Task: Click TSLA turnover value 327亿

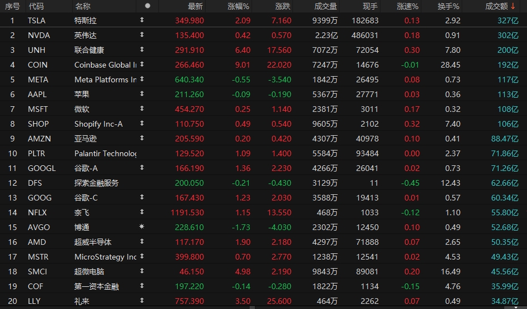Action: pos(508,20)
